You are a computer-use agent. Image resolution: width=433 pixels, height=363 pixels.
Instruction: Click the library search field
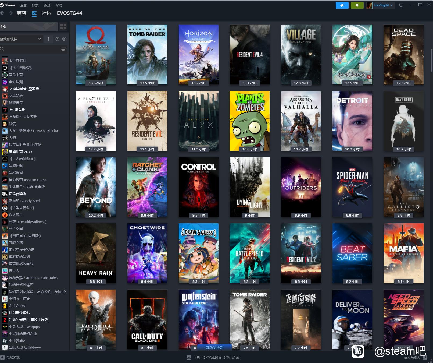click(x=30, y=49)
